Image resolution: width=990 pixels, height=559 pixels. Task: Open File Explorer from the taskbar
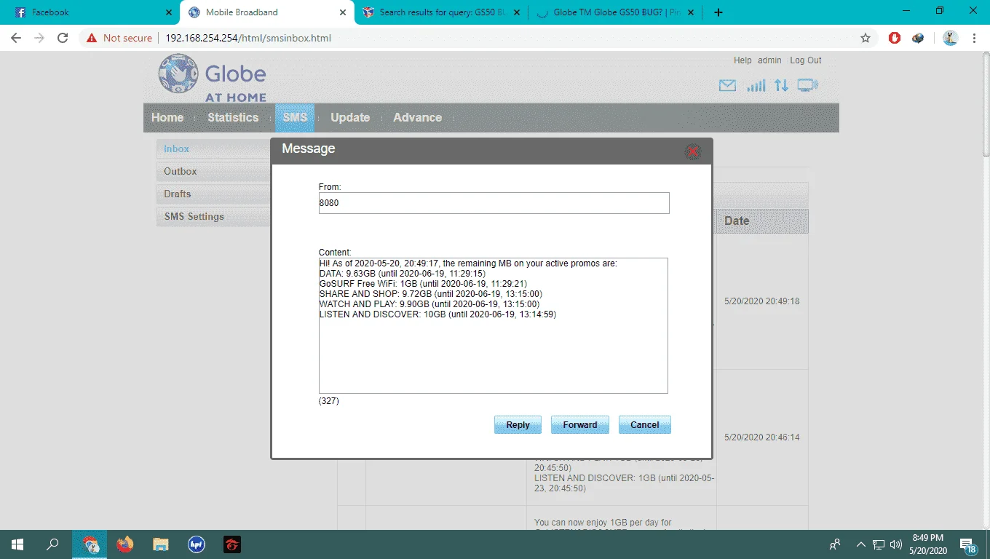click(161, 544)
